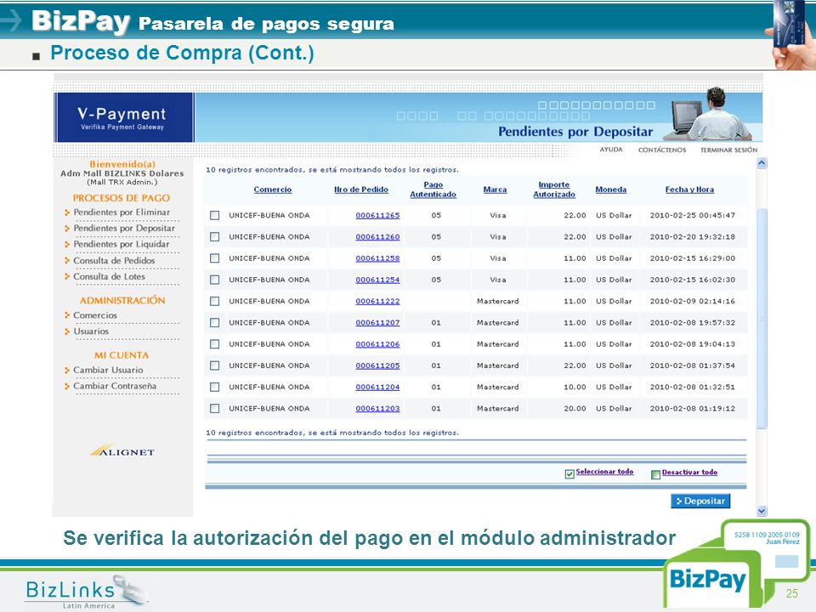The width and height of the screenshot is (816, 612).
Task: Click the Alignet logo in sidebar
Action: [x=122, y=450]
